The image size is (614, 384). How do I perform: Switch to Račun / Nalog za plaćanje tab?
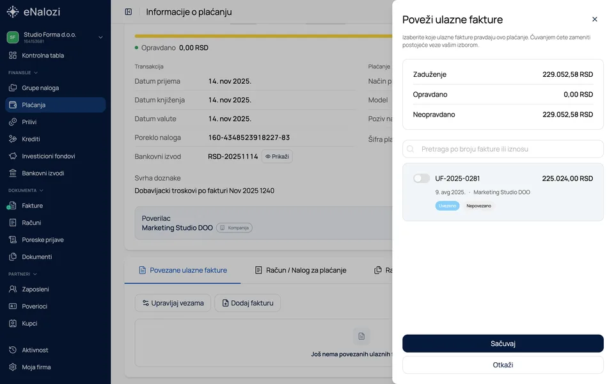(301, 270)
